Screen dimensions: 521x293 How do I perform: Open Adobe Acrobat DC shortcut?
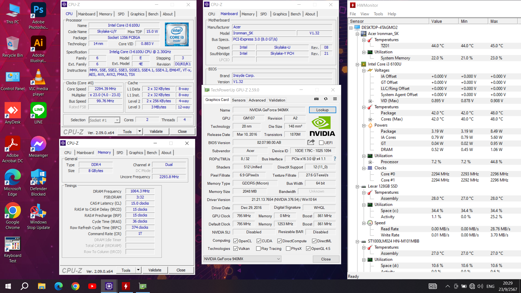(12, 149)
